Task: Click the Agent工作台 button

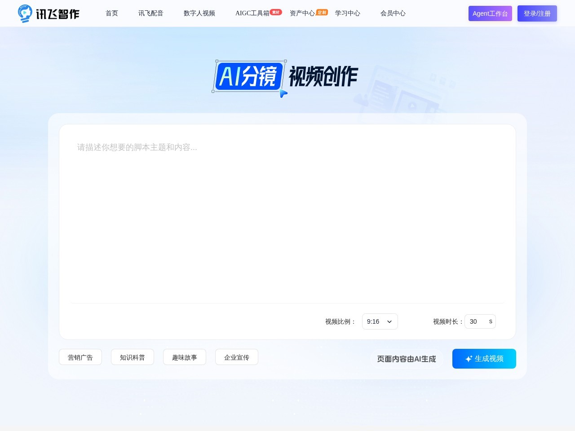Action: point(490,13)
